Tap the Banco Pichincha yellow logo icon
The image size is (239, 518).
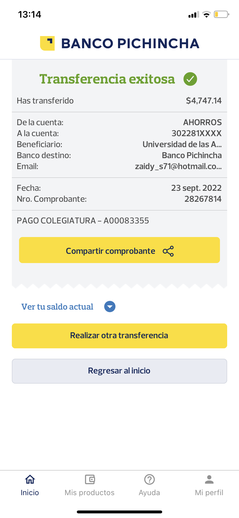tap(47, 43)
